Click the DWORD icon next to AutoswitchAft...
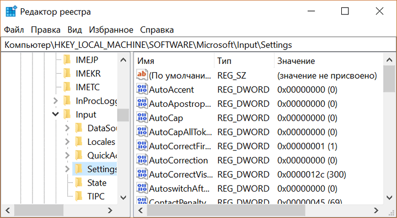The width and height of the screenshot is (397, 218). click(142, 188)
